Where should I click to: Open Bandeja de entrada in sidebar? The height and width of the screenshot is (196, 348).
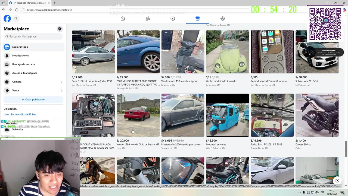[x=34, y=64]
